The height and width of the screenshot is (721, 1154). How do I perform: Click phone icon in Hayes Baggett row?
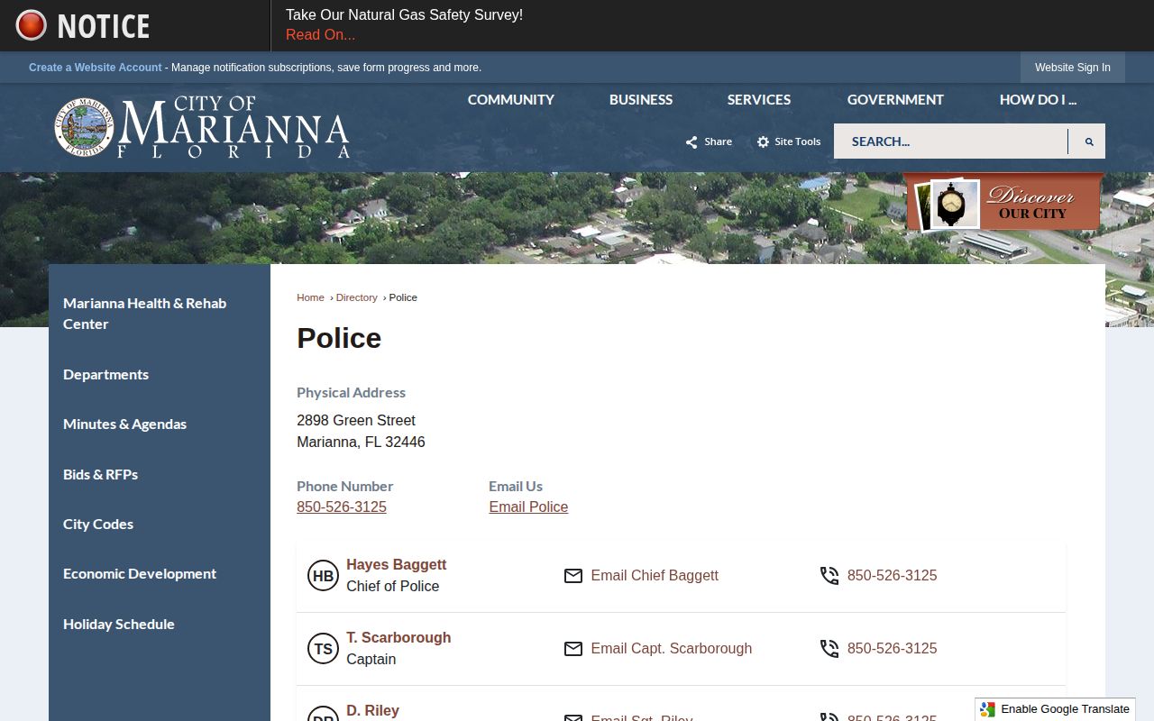[x=829, y=576]
